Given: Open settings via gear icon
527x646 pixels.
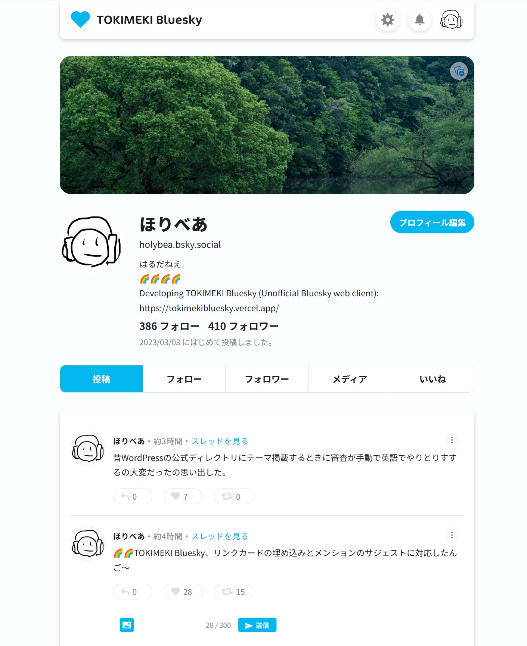Looking at the screenshot, I should coord(387,20).
